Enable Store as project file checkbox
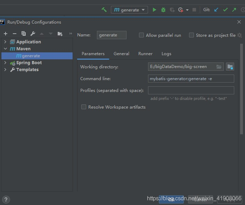The height and width of the screenshot is (205, 245). [191, 35]
